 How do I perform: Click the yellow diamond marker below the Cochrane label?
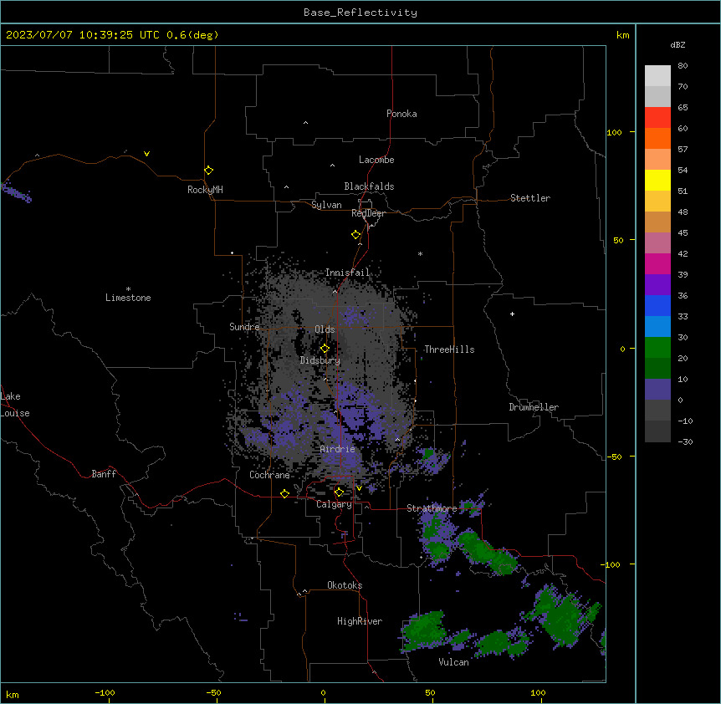284,493
